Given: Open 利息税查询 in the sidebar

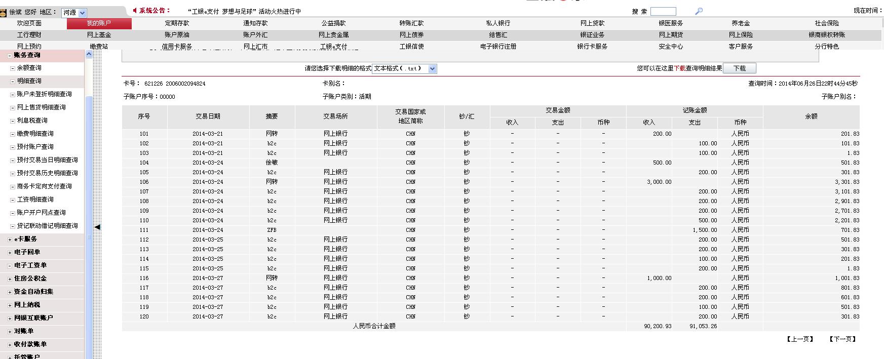Looking at the screenshot, I should [x=32, y=121].
